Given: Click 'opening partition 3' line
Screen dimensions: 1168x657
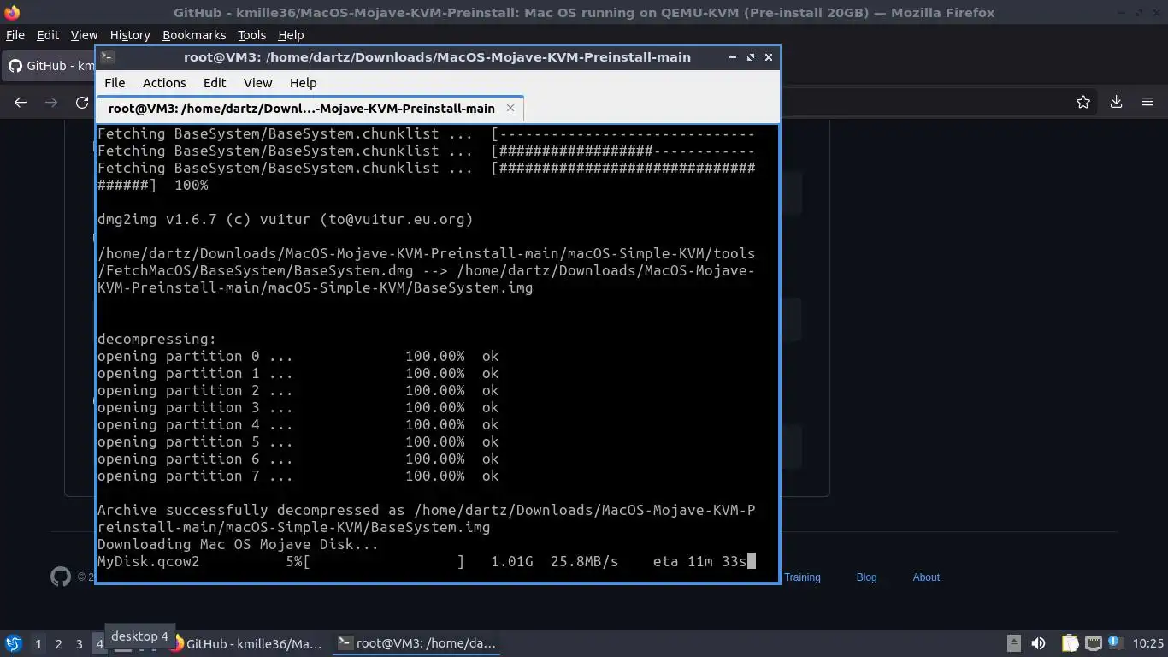Looking at the screenshot, I should pos(298,407).
